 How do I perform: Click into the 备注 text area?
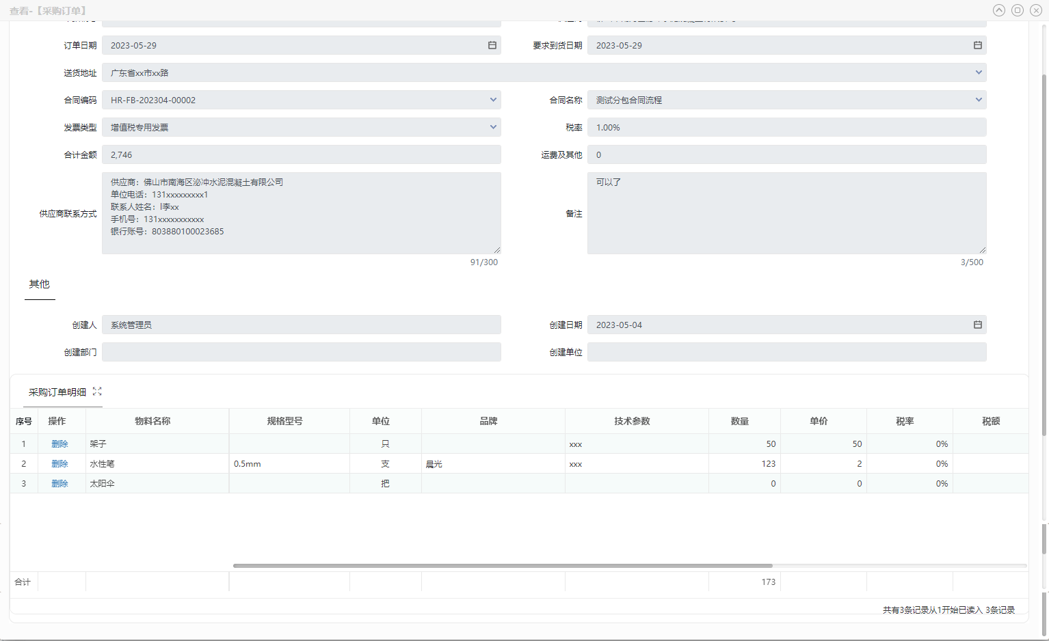coord(786,213)
